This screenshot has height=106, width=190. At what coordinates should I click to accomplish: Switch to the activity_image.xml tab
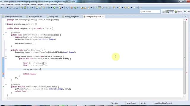click(x=71, y=16)
